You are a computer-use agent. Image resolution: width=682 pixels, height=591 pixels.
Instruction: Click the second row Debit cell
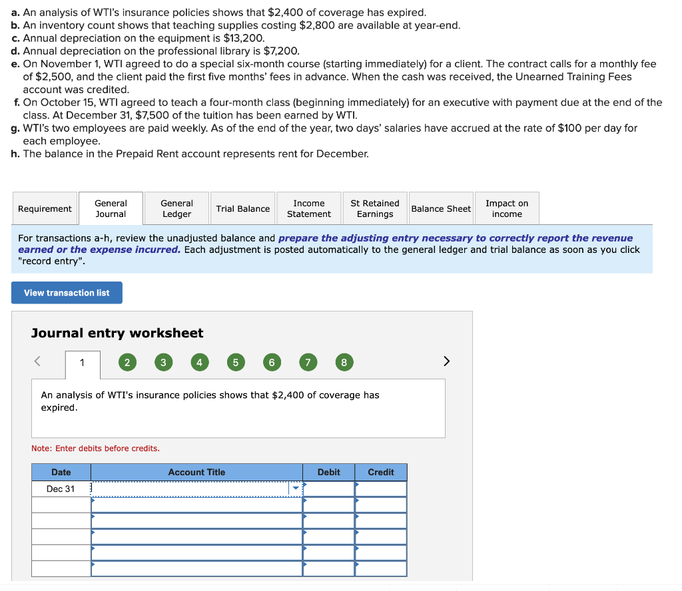(x=329, y=505)
